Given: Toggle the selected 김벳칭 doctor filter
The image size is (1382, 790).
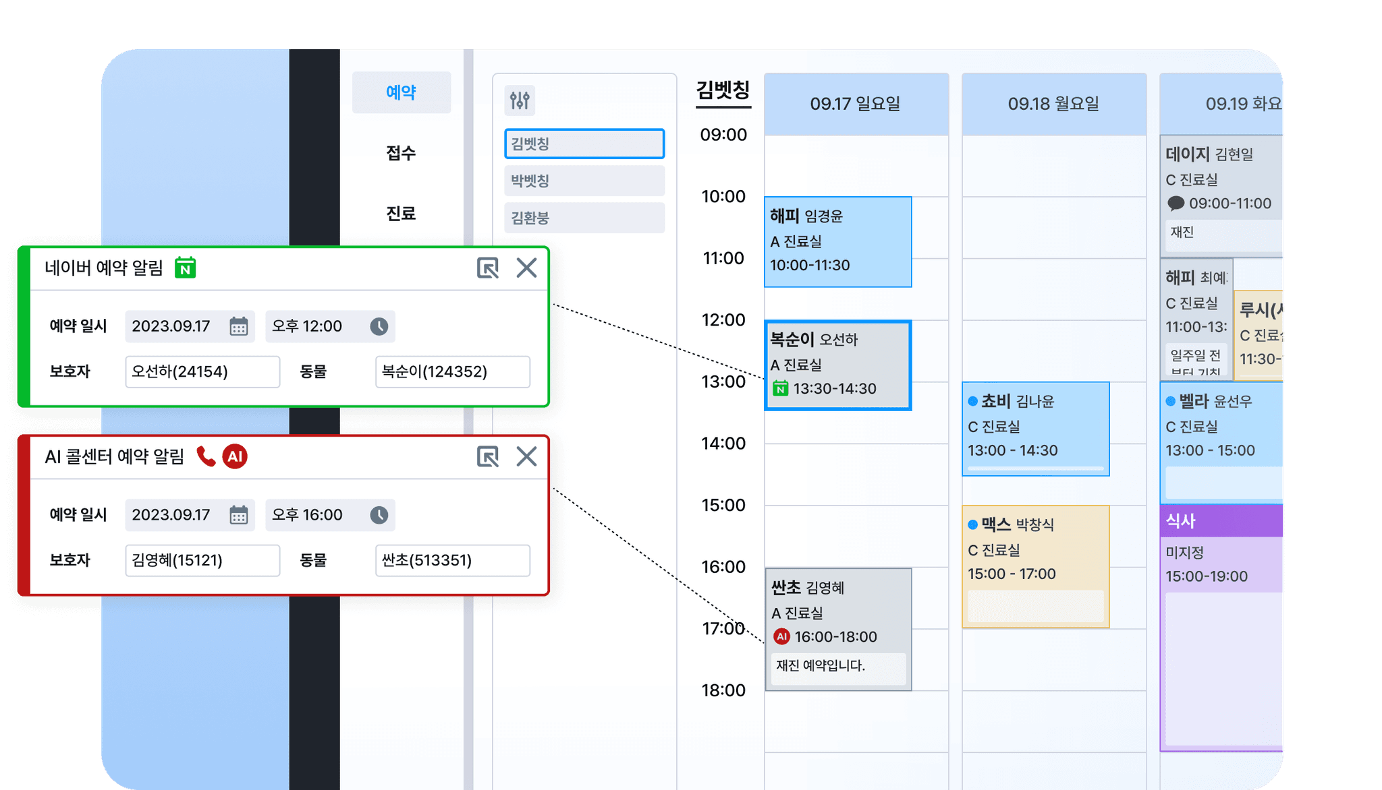Looking at the screenshot, I should tap(584, 144).
